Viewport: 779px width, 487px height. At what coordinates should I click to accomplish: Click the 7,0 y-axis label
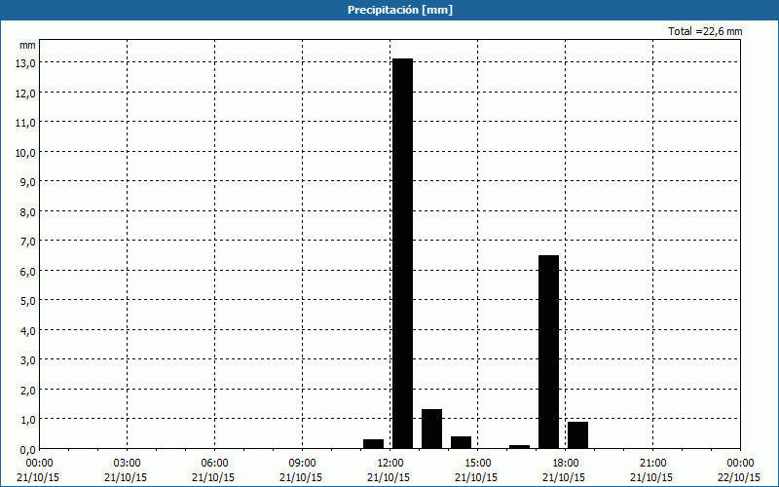28,241
